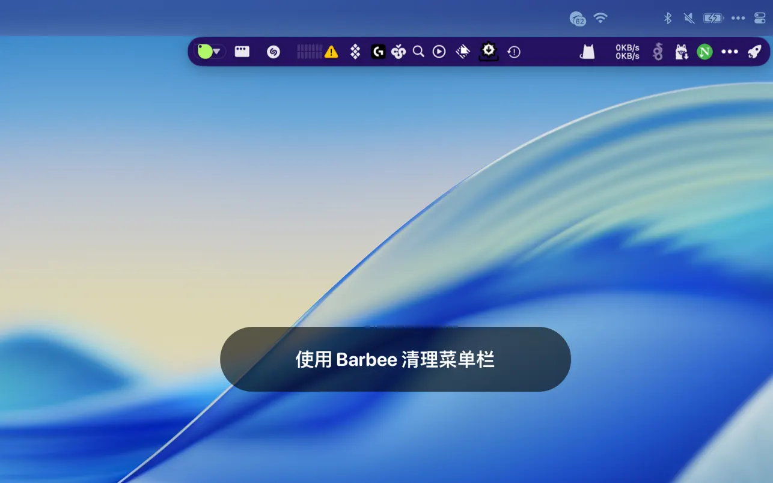
Task: Click the magnifying glass search icon
Action: click(x=418, y=52)
